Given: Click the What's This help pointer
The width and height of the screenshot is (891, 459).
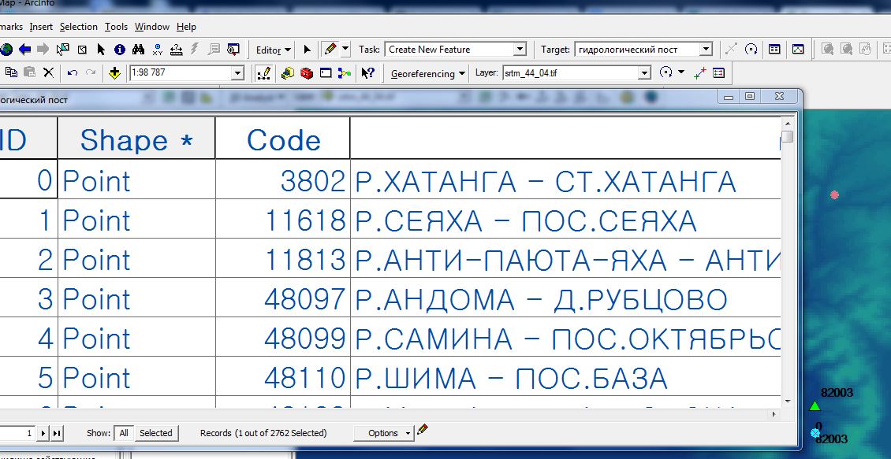Looking at the screenshot, I should click(367, 72).
